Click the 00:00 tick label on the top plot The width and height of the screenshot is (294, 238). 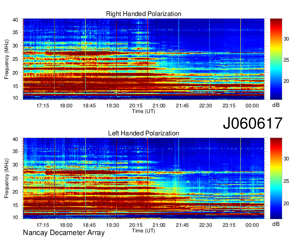click(252, 106)
